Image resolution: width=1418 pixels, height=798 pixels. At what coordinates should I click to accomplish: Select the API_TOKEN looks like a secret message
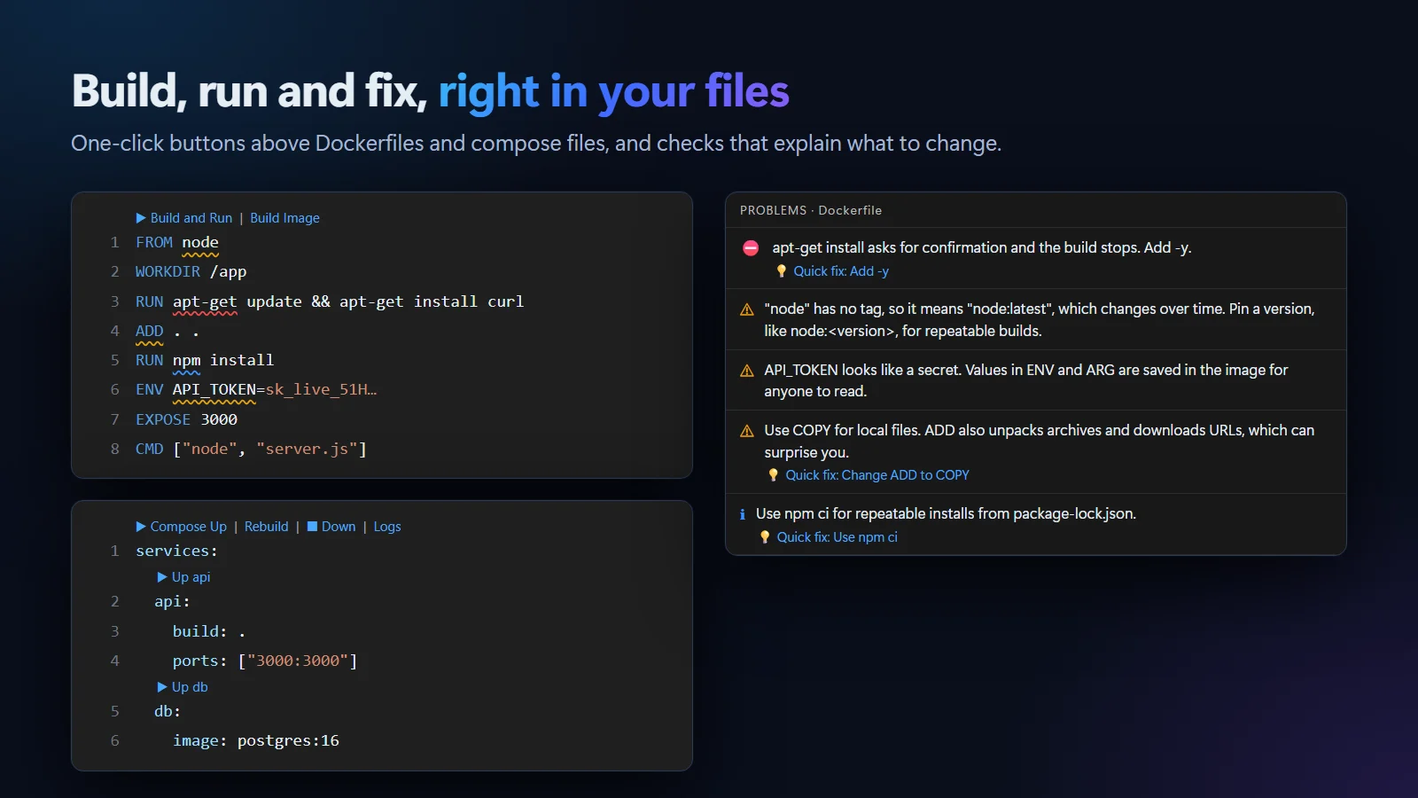(x=1026, y=380)
